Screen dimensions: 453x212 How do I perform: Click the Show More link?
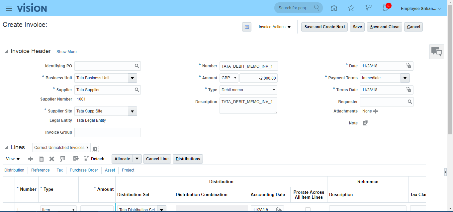point(66,52)
